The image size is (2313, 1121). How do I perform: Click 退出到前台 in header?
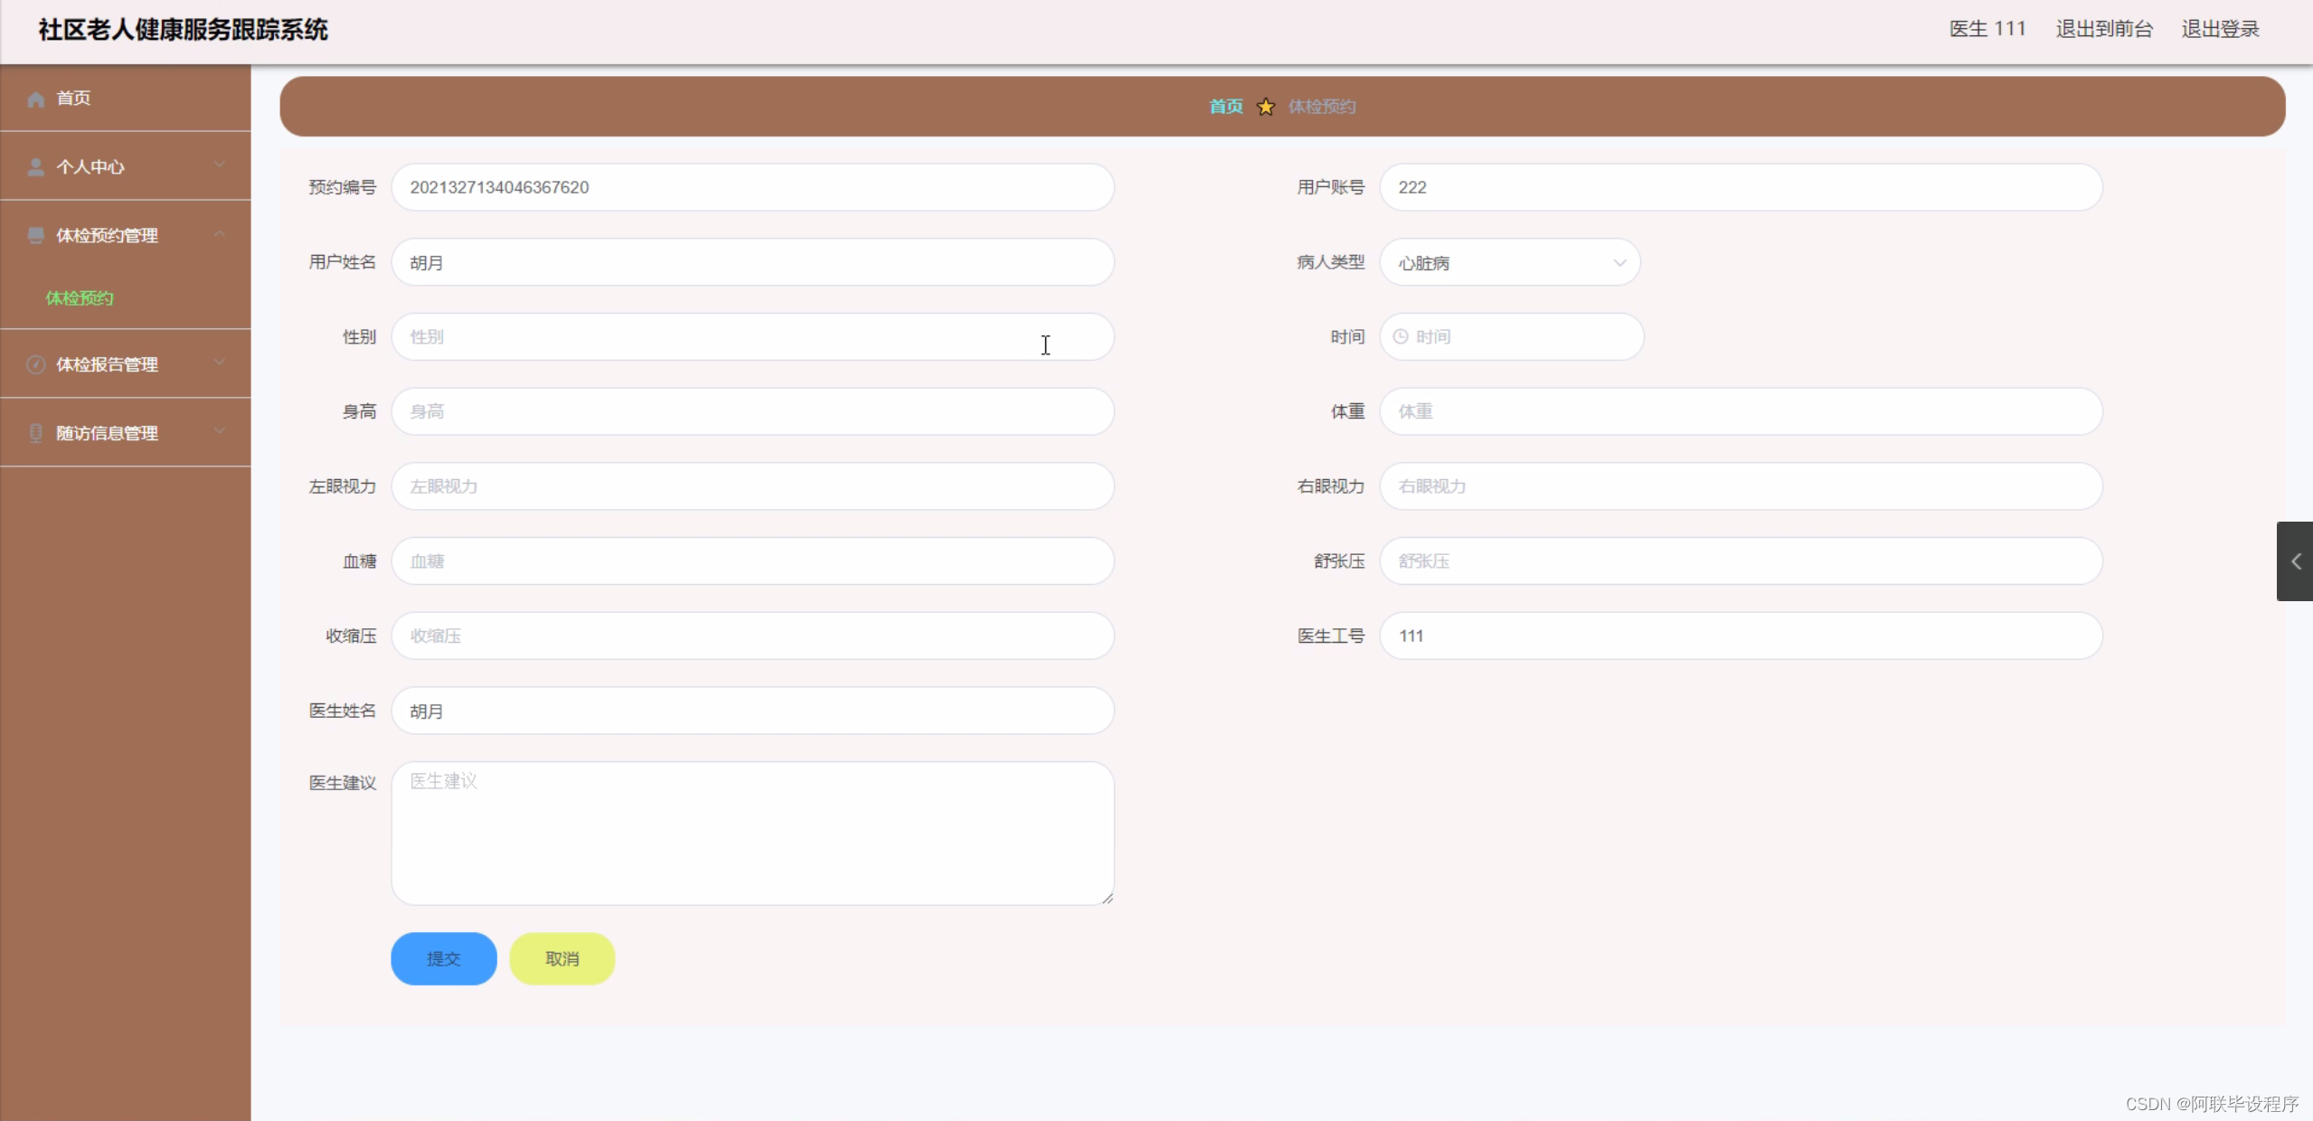tap(2103, 29)
